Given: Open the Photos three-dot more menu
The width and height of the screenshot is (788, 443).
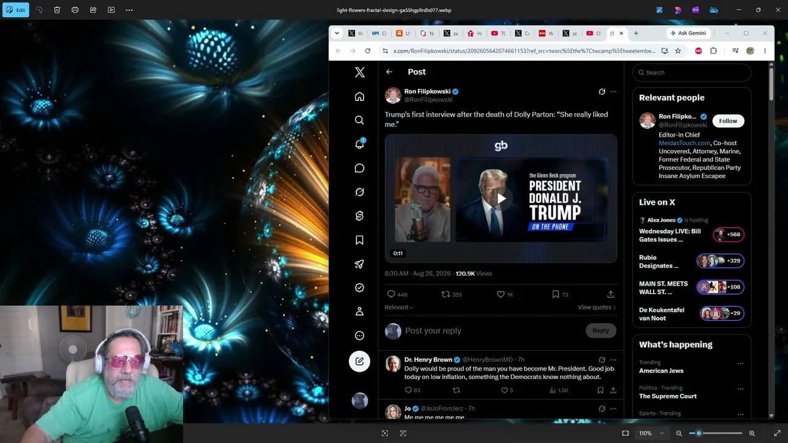Looking at the screenshot, I should pyautogui.click(x=129, y=10).
